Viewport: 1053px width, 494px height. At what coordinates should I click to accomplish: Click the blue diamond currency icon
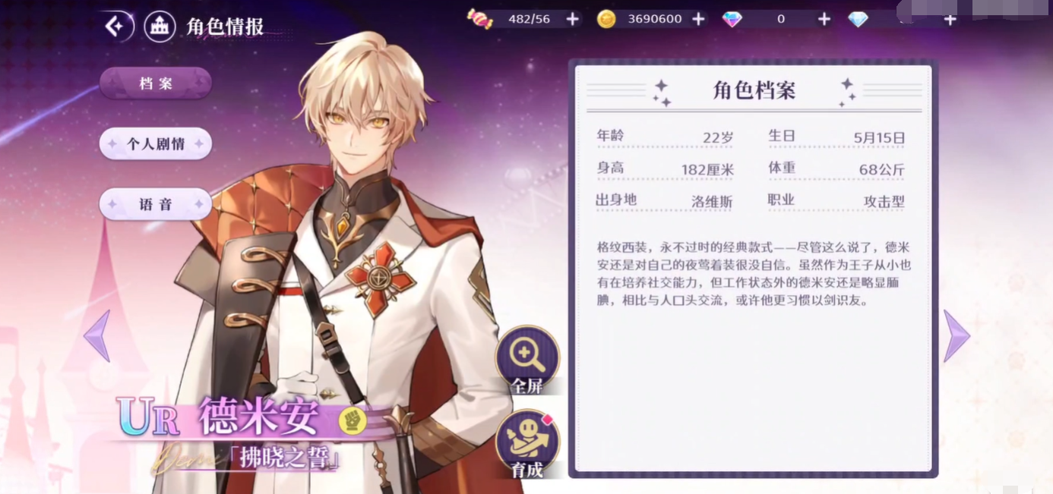pyautogui.click(x=859, y=19)
